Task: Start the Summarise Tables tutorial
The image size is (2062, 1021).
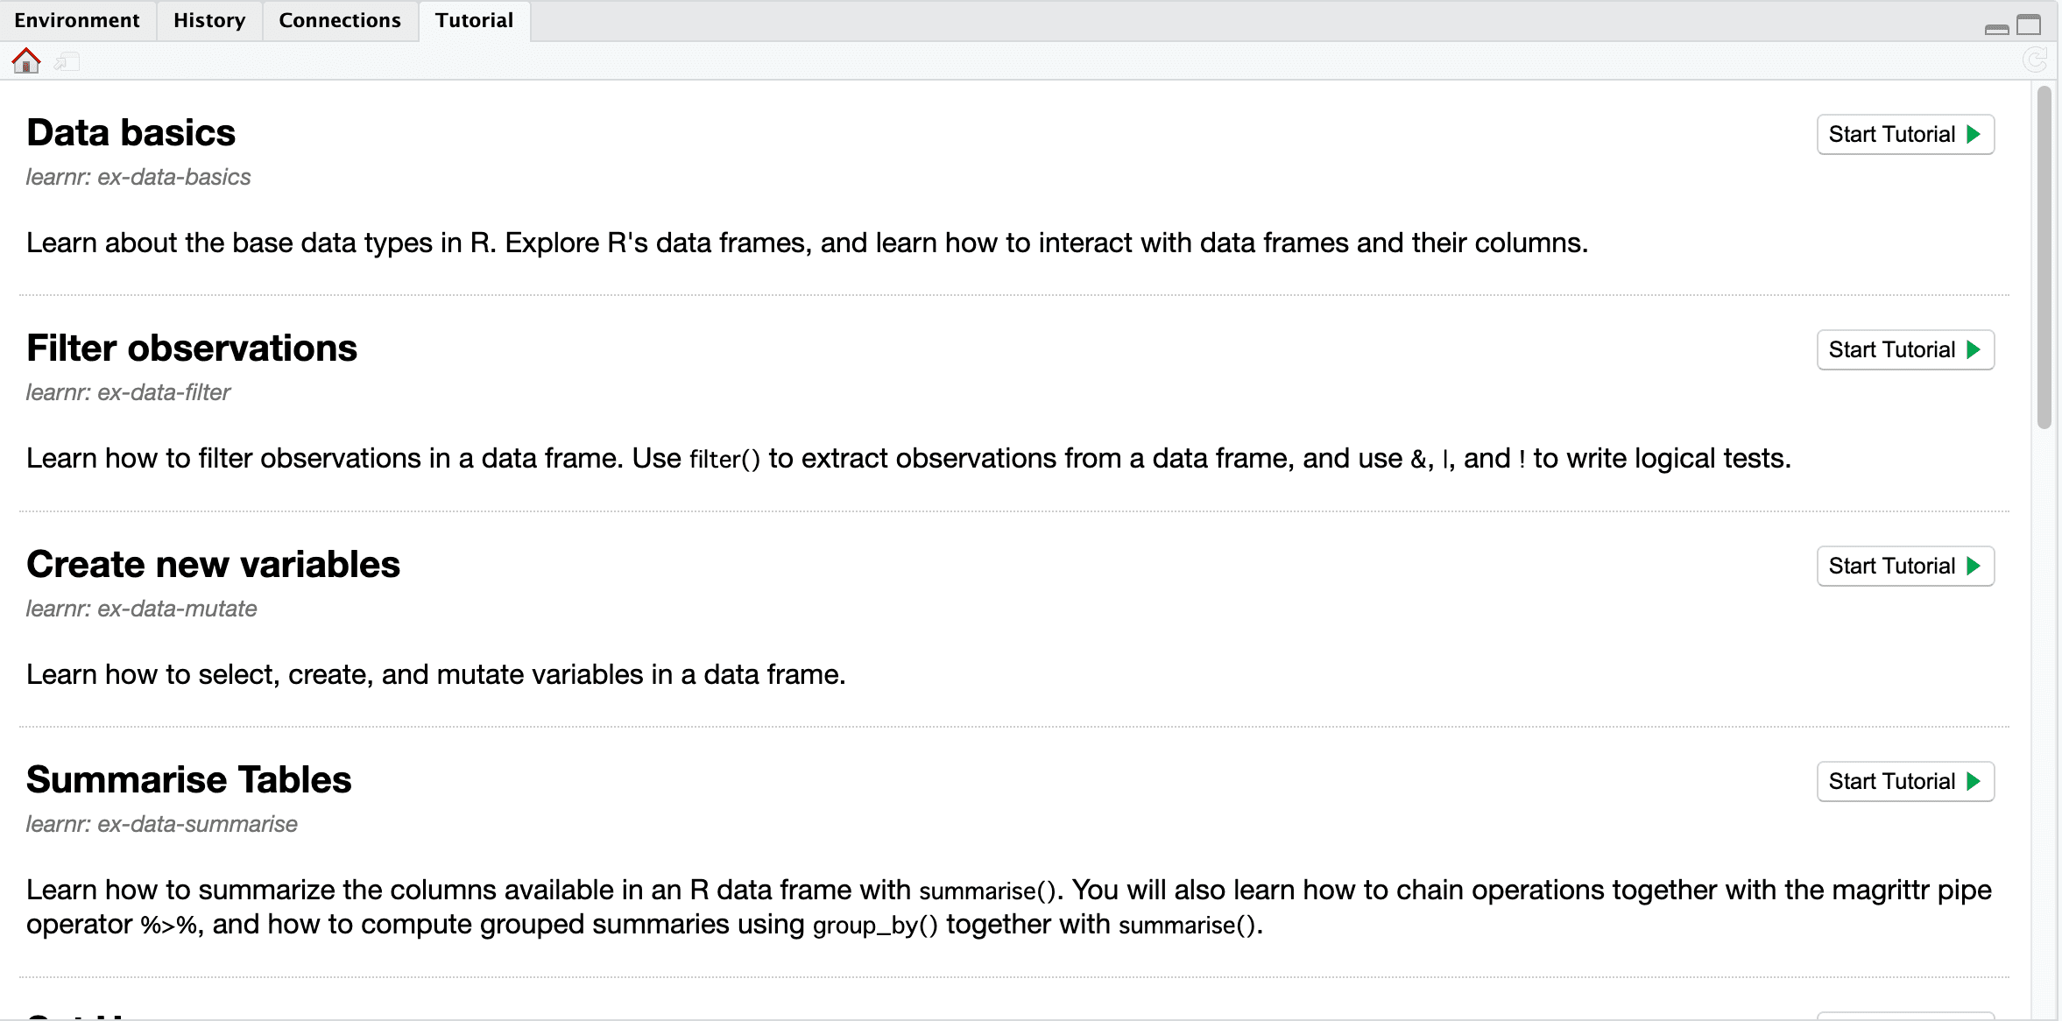Action: click(1905, 781)
